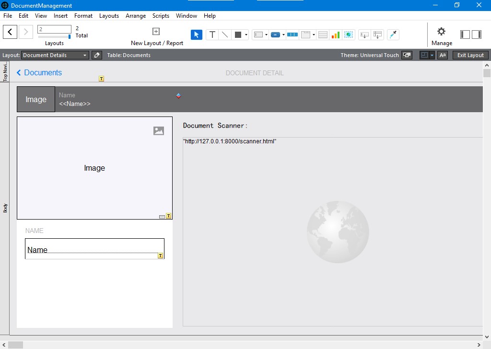This screenshot has height=349, width=491.
Task: Open the Change Theme button
Action: (407, 55)
